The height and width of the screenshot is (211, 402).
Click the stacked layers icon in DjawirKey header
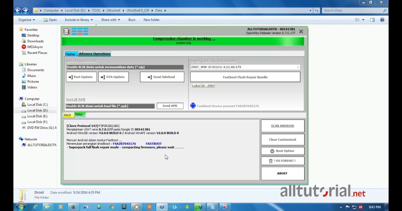point(67,31)
